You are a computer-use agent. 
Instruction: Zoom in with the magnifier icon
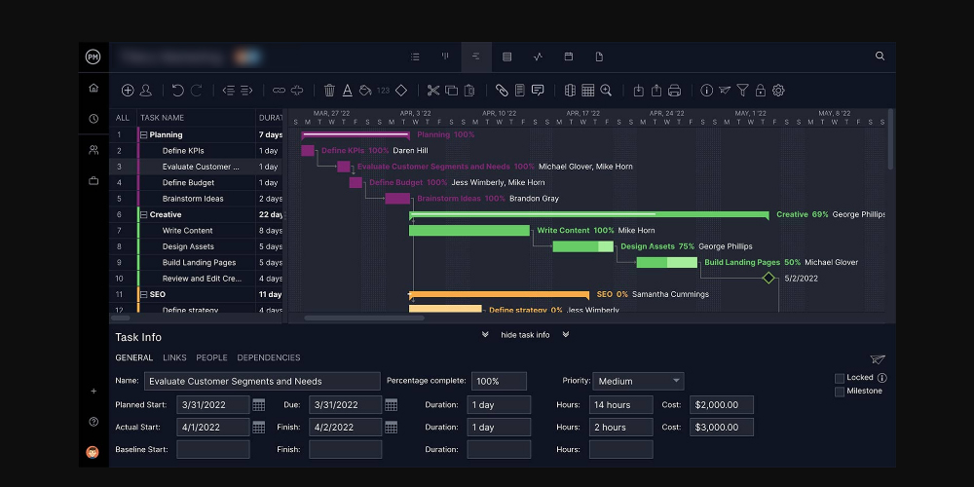(606, 91)
